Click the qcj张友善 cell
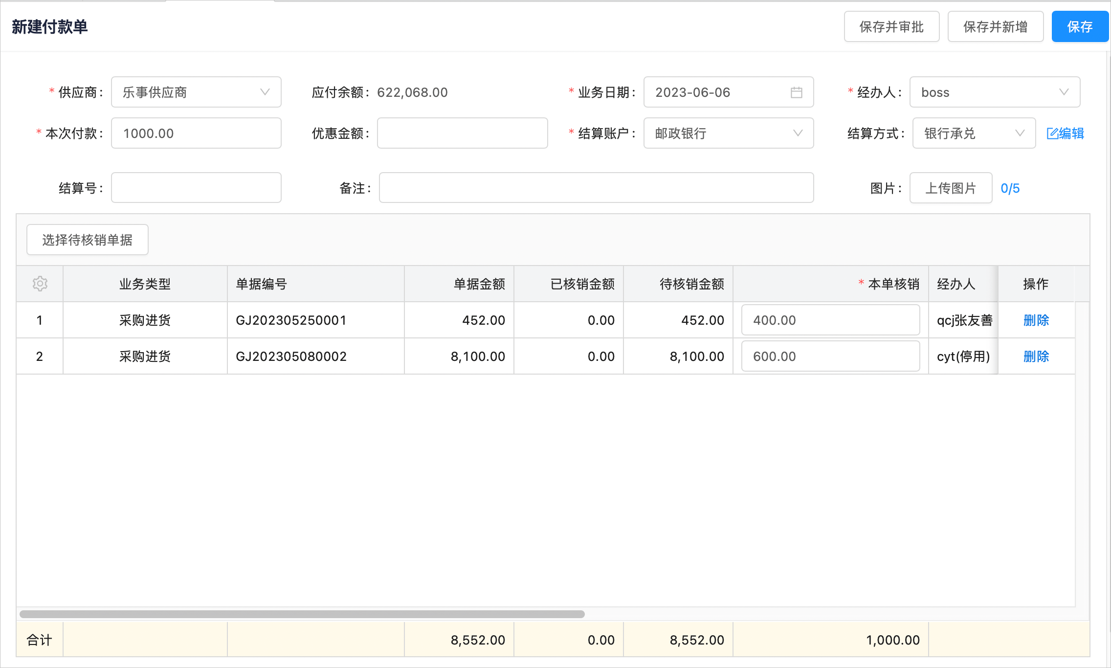Viewport: 1111px width, 668px height. (964, 320)
